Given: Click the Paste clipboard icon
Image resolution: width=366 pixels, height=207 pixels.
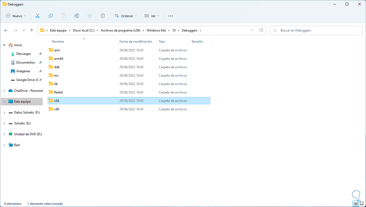Looking at the screenshot, I should coord(64,16).
